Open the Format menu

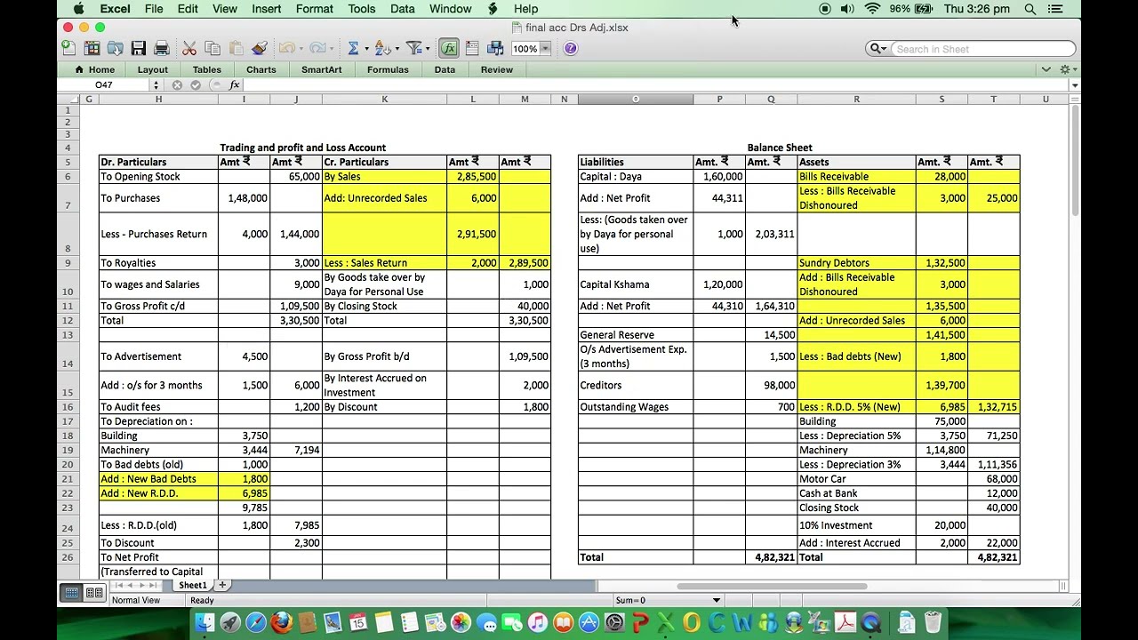[x=315, y=9]
